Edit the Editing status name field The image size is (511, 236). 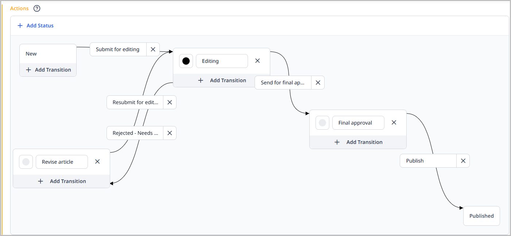point(222,61)
